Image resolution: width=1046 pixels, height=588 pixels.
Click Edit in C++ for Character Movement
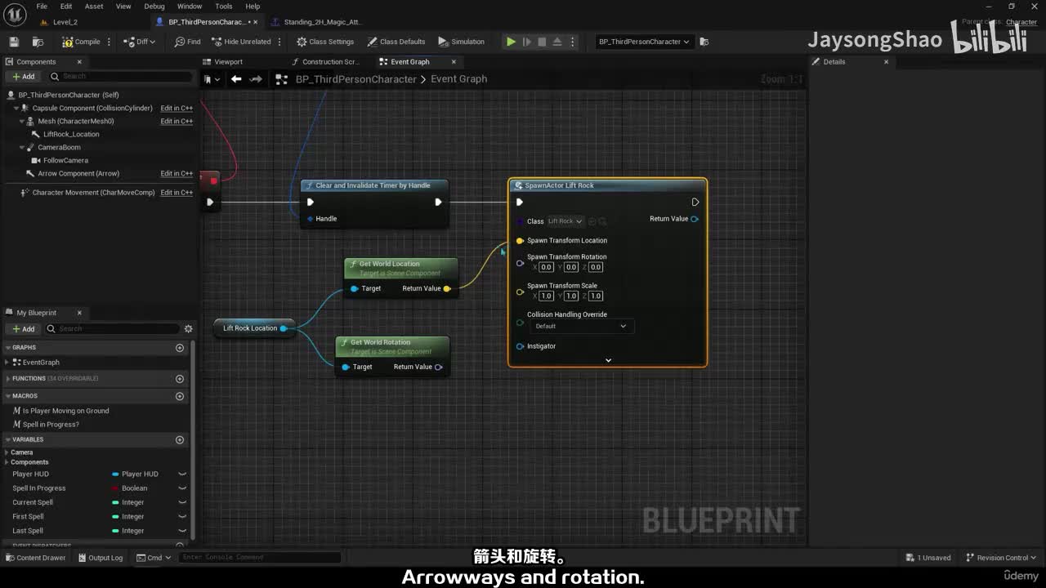point(177,193)
